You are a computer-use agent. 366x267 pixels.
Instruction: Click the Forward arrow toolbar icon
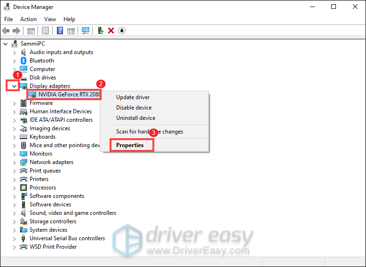pyautogui.click(x=16, y=31)
